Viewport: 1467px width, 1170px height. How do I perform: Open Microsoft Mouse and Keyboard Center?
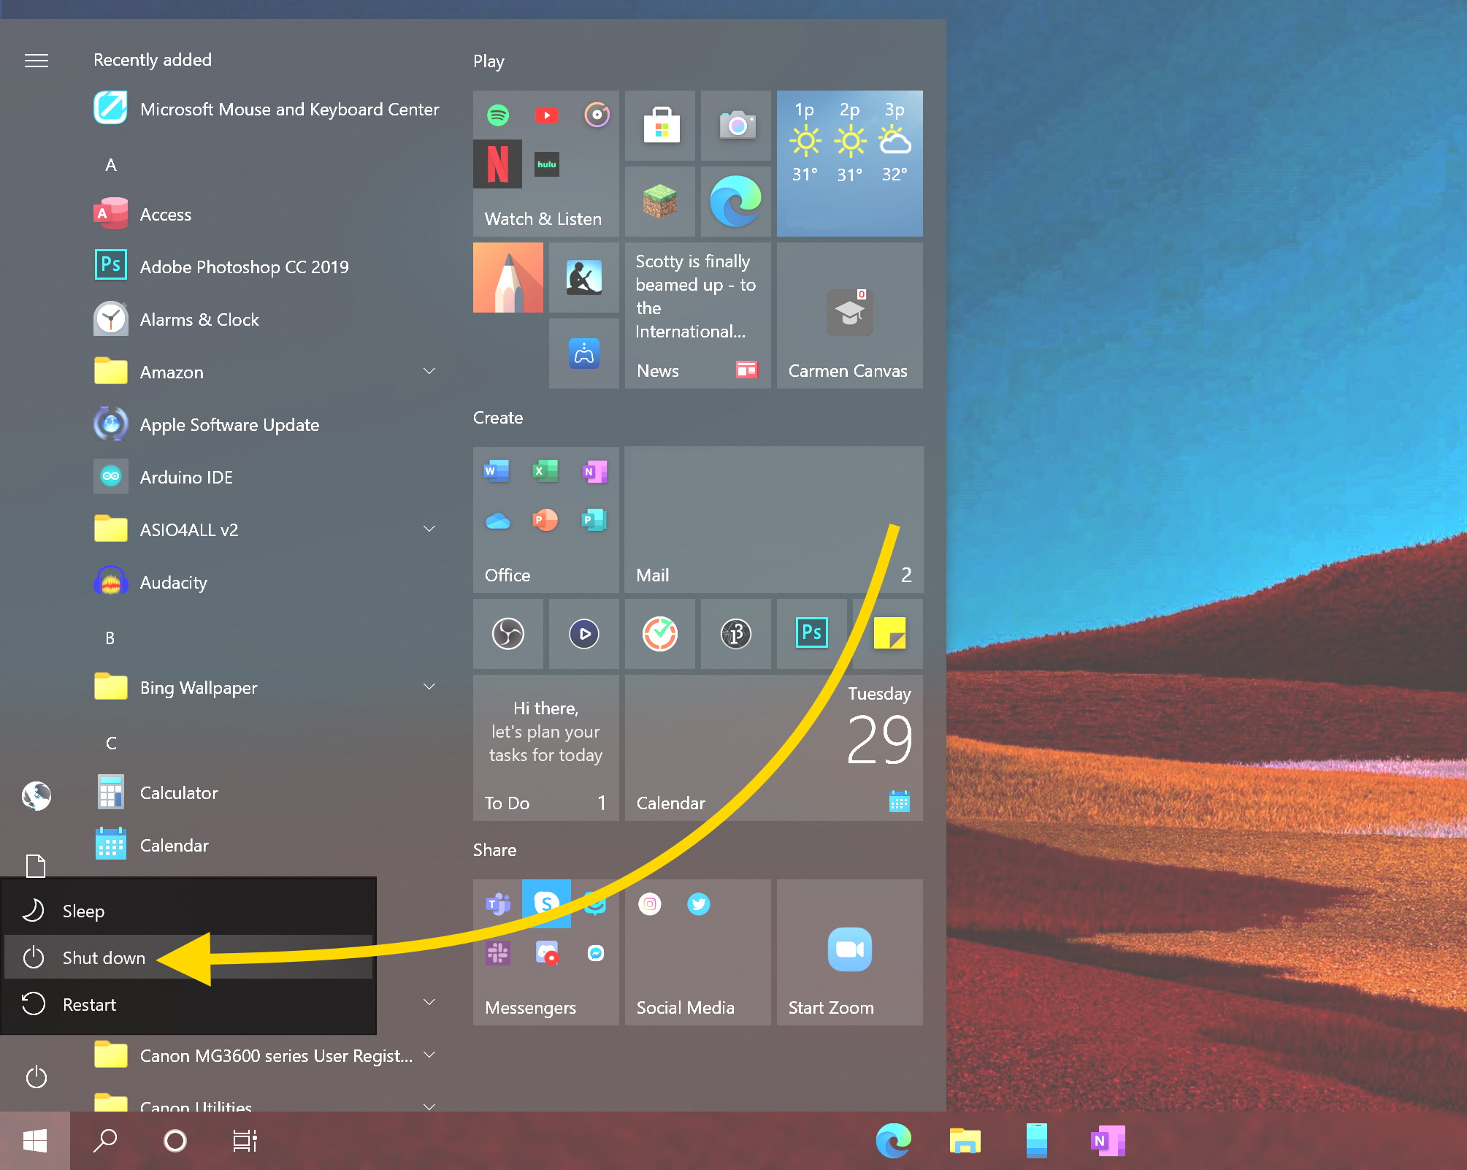pyautogui.click(x=267, y=110)
